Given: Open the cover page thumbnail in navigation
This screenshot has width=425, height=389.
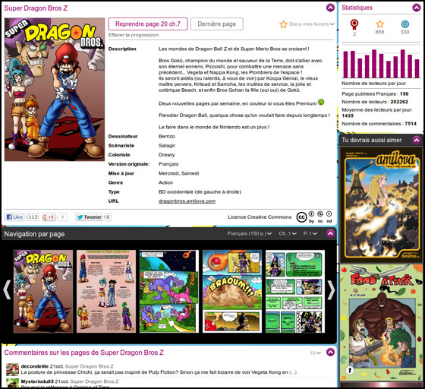Looking at the screenshot, I should click(x=43, y=291).
